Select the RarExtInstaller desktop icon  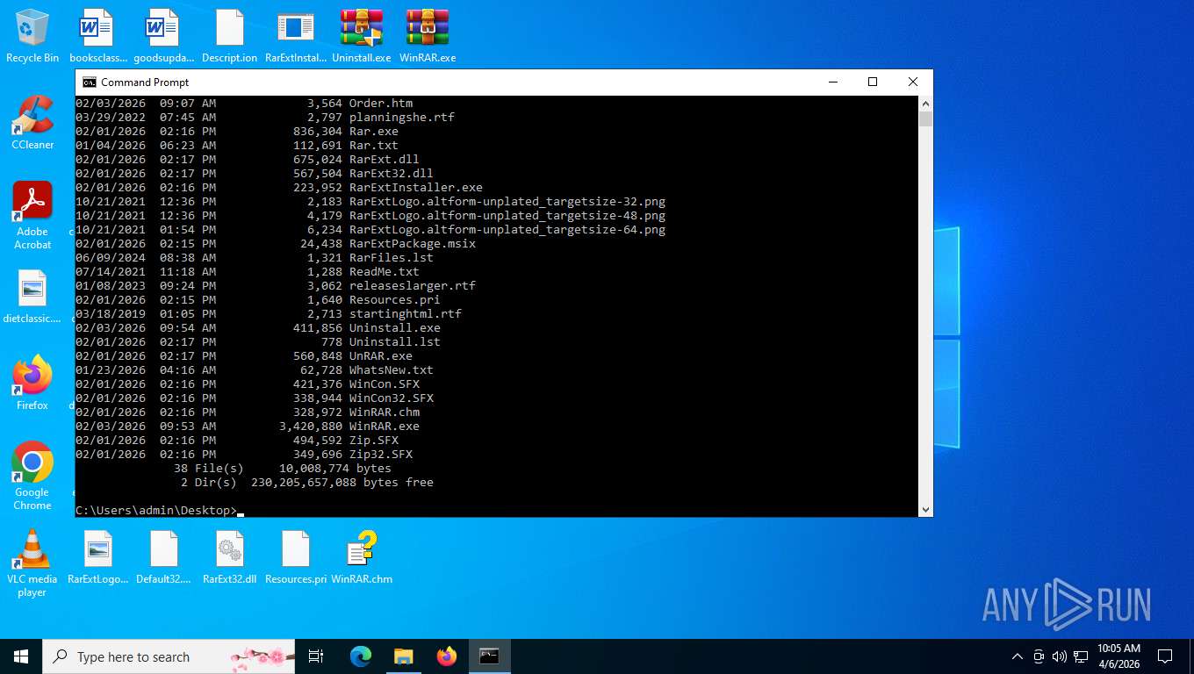click(x=296, y=36)
